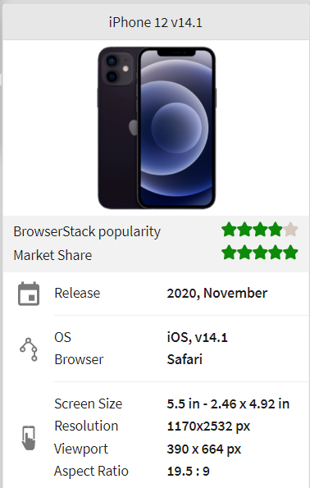Click the first BrowserStack popularity star
The width and height of the screenshot is (310, 488).
point(229,230)
